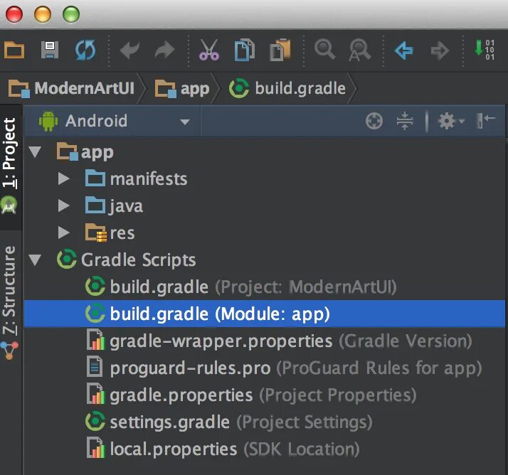The width and height of the screenshot is (508, 475).
Task: Navigate back with the blue arrow
Action: pos(403,50)
